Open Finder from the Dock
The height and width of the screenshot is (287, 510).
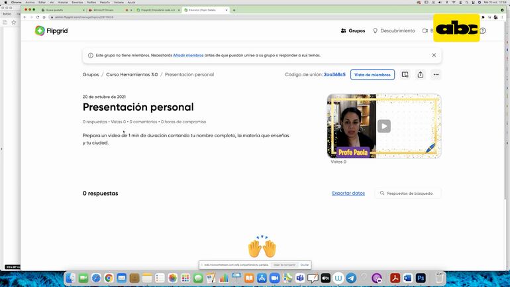[x=71, y=278]
